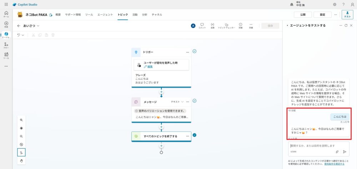Open the help question mark icon
The width and height of the screenshot is (357, 169).
[x=343, y=4]
